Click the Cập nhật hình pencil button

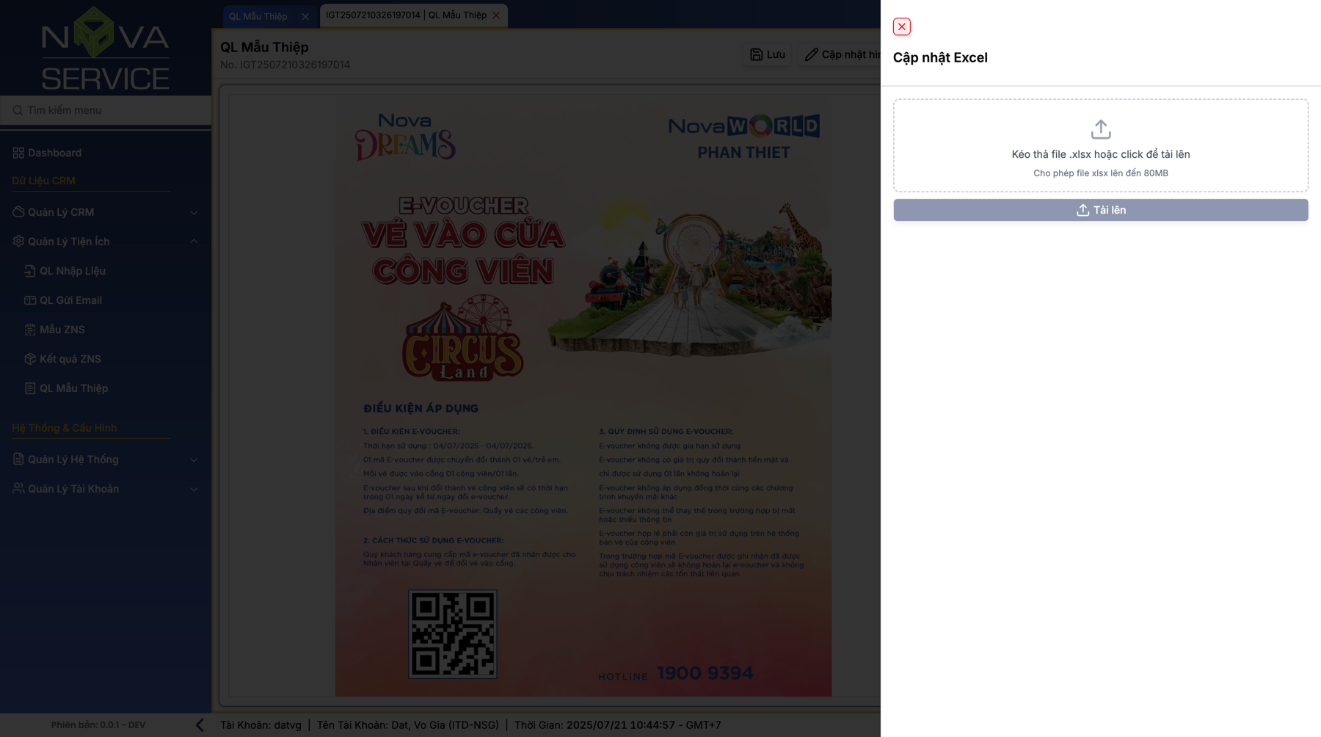click(x=841, y=54)
